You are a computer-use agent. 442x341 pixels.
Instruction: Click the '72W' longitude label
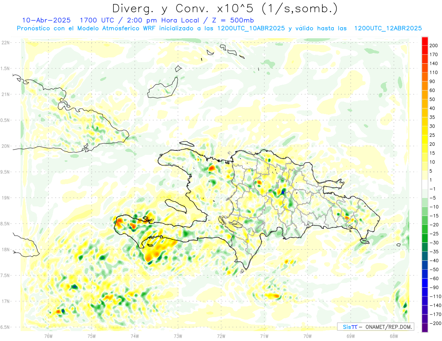221,335
